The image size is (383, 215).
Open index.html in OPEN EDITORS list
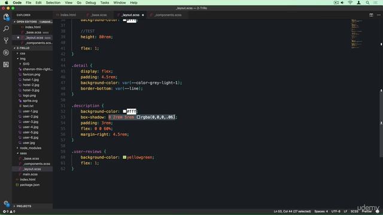[33, 27]
